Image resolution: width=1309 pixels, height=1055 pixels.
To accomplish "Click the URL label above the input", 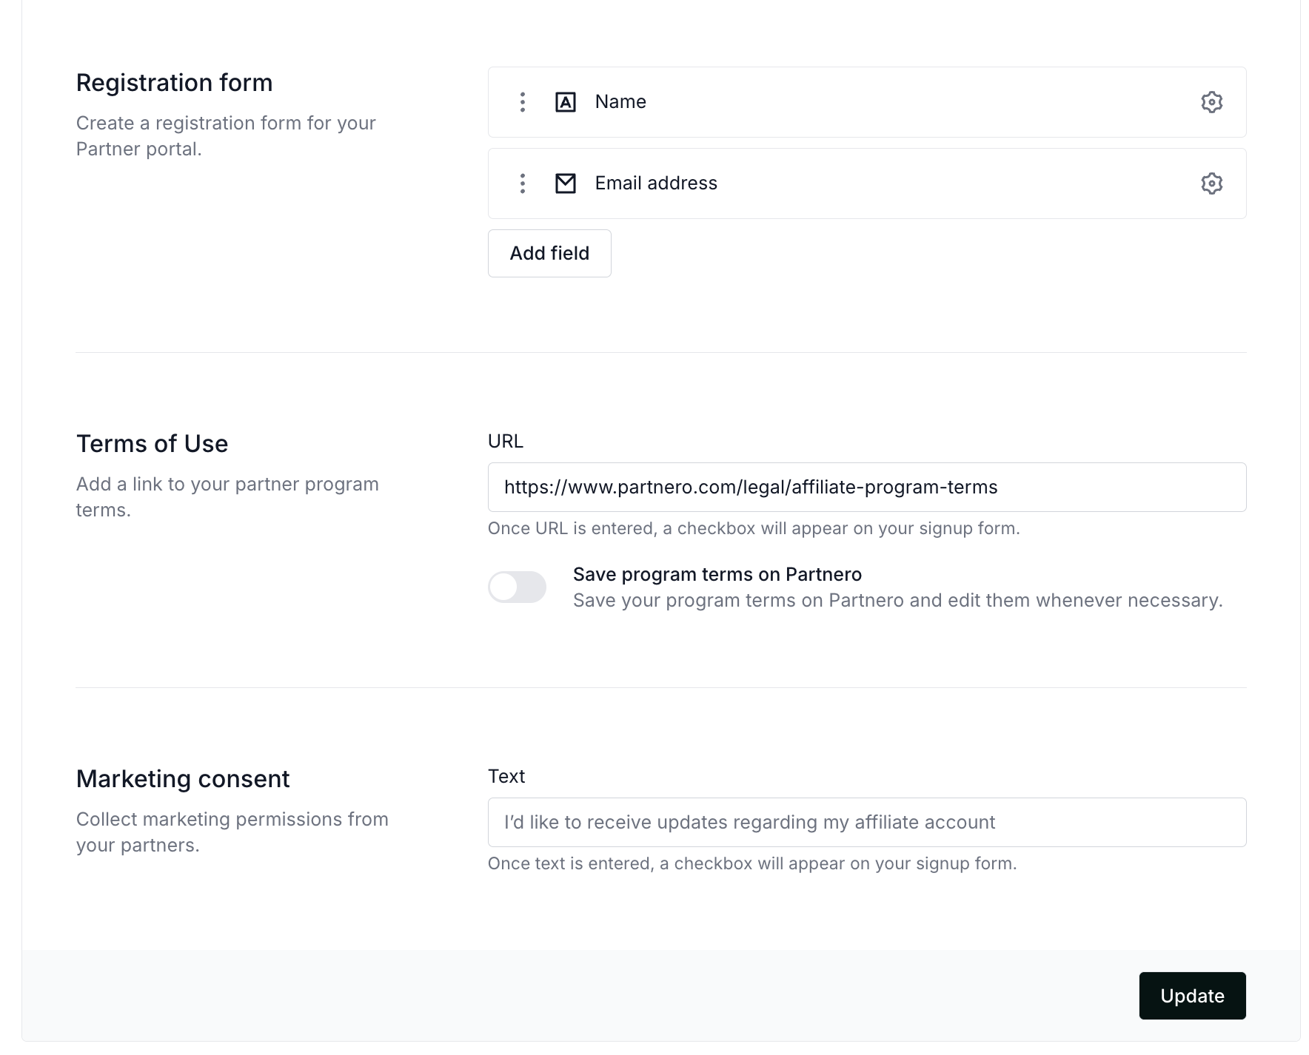I will coord(506,442).
